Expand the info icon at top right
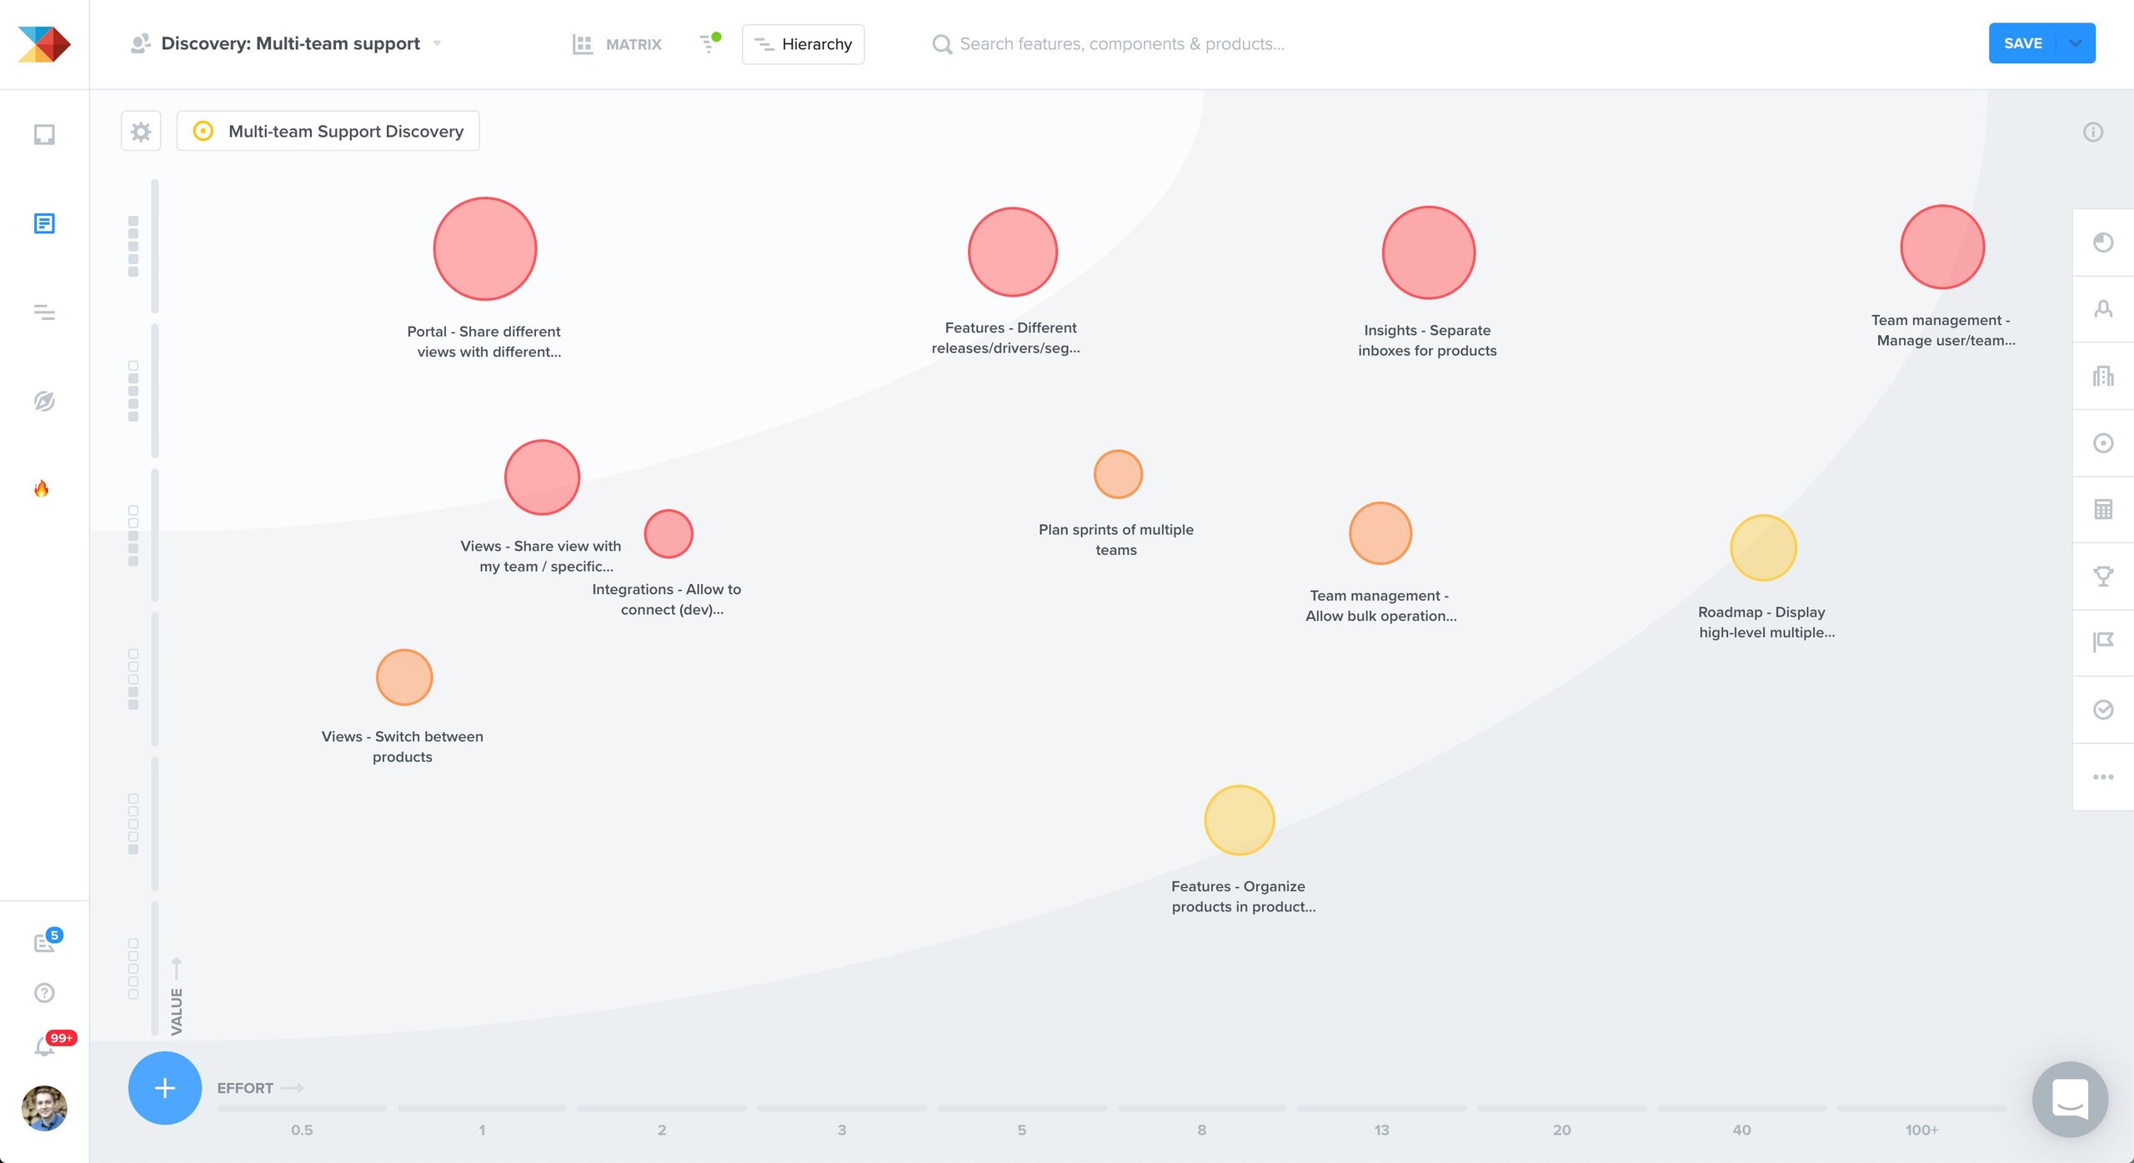The height and width of the screenshot is (1163, 2134). click(x=2093, y=132)
